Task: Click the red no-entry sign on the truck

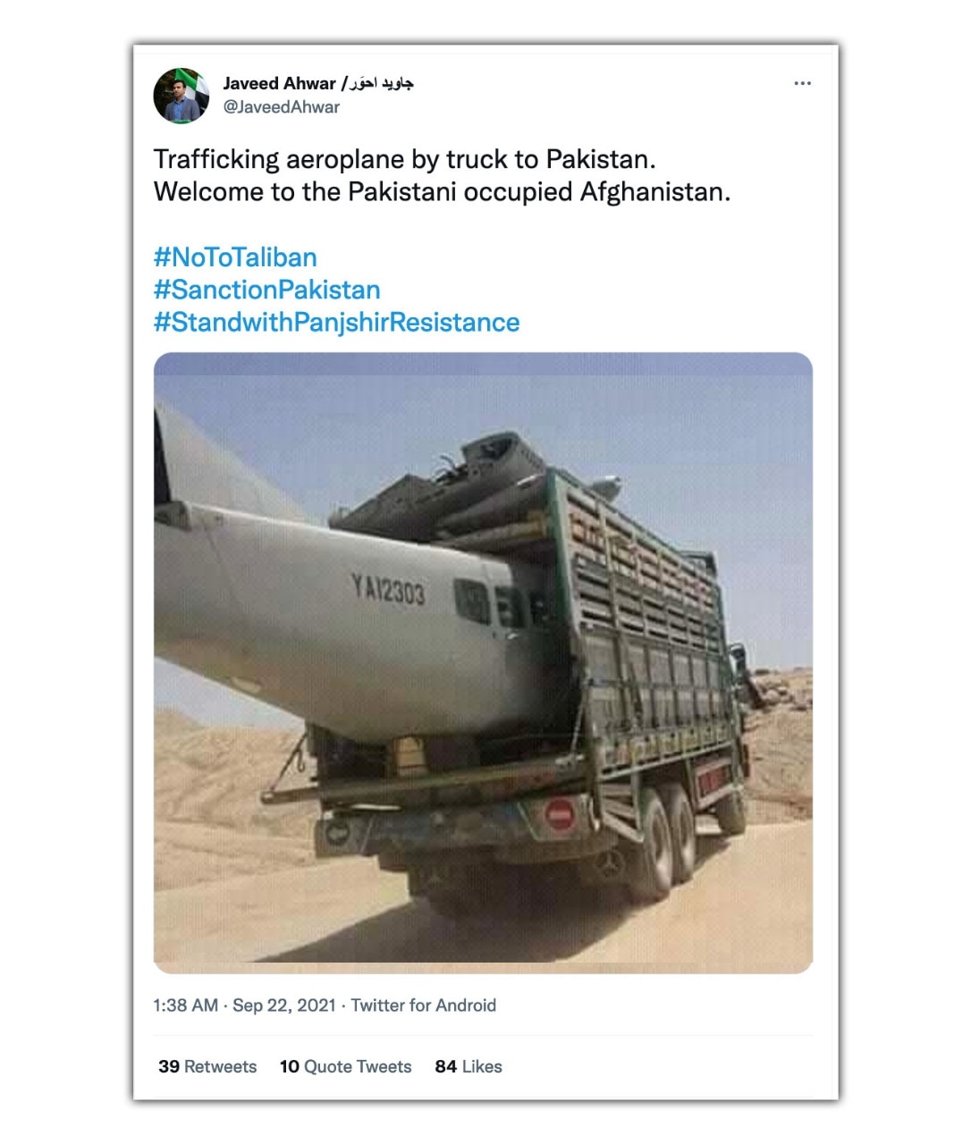Action: 560,814
